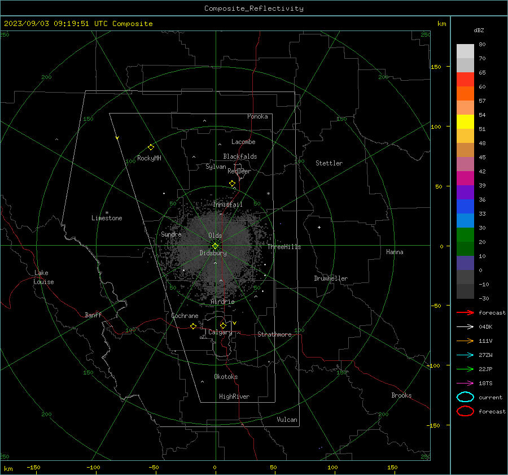Image resolution: width=508 pixels, height=475 pixels.
Task: Click the Stettler city label
Action: click(x=329, y=163)
